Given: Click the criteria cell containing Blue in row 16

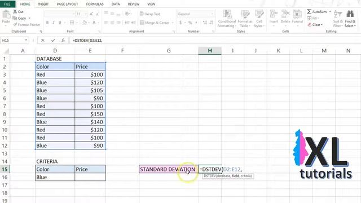Looking at the screenshot, I should (55, 177).
